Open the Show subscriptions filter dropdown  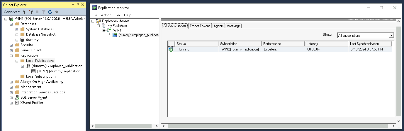pyautogui.click(x=391, y=36)
